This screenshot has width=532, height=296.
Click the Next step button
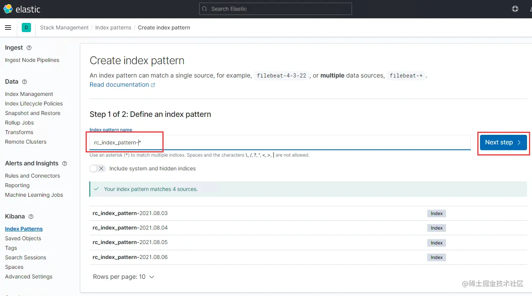pos(503,142)
